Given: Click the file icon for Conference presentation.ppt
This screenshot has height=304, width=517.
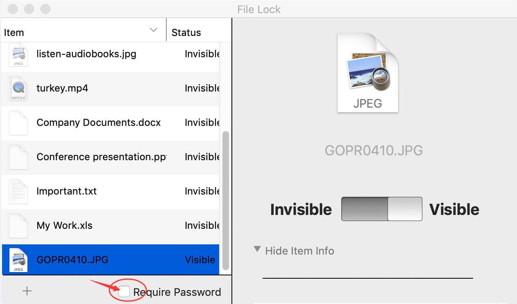Looking at the screenshot, I should point(18,157).
